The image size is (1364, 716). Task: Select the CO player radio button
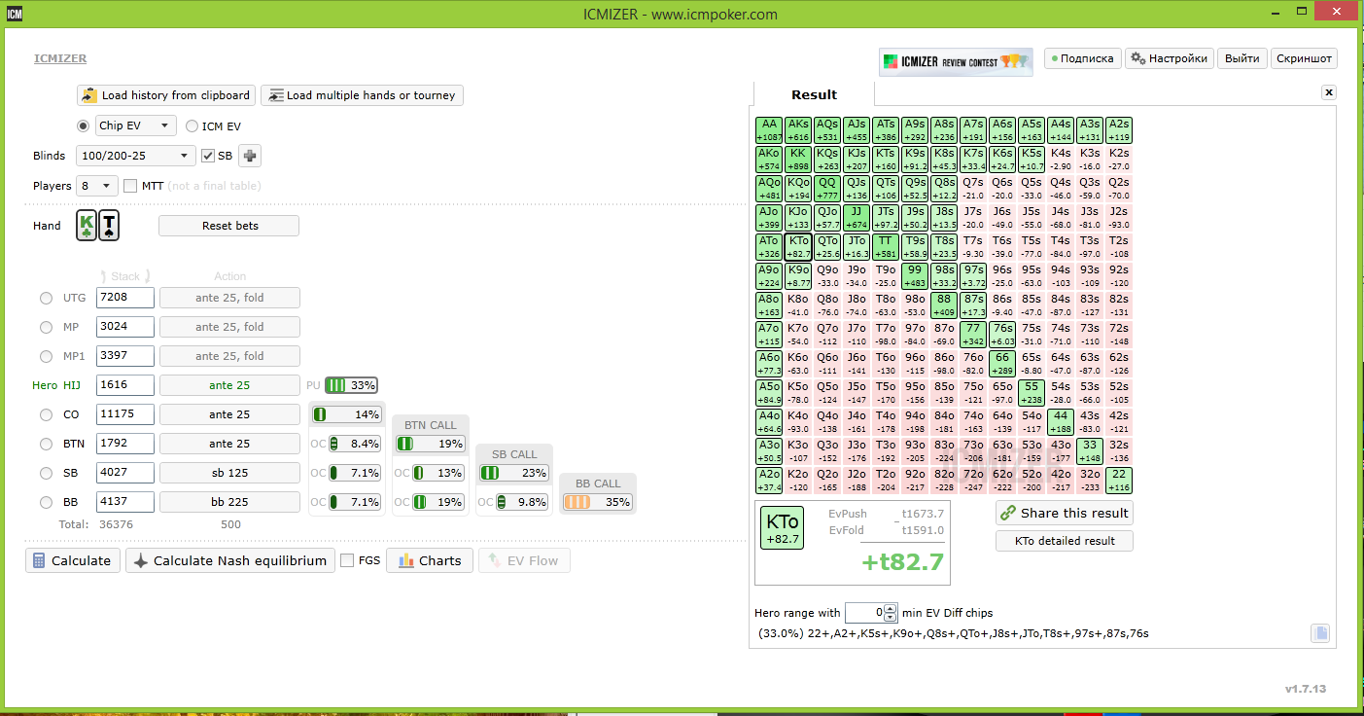pos(46,414)
